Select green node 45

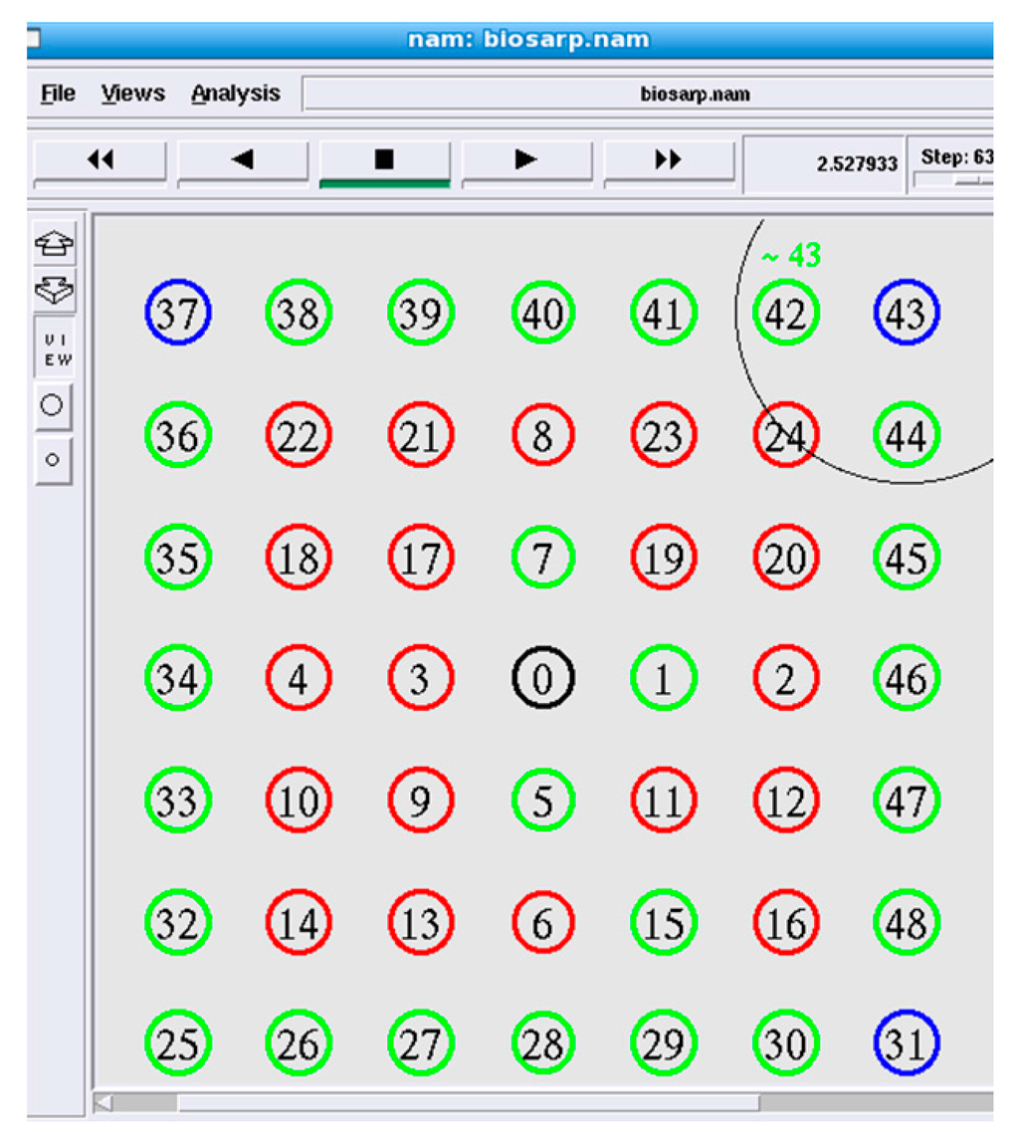[x=907, y=558]
